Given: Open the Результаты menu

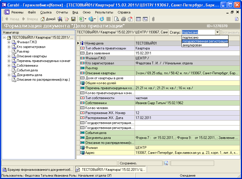Looking at the screenshot, I should point(104,12).
